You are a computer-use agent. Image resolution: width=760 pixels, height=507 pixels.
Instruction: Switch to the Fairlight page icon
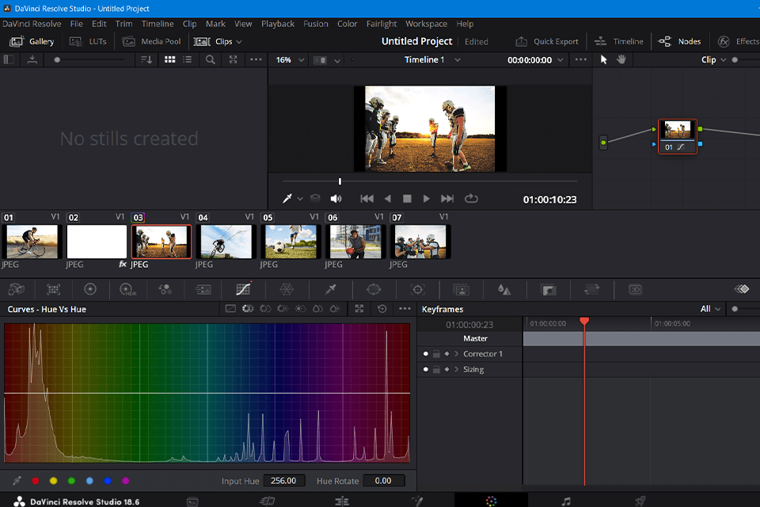pyautogui.click(x=565, y=501)
